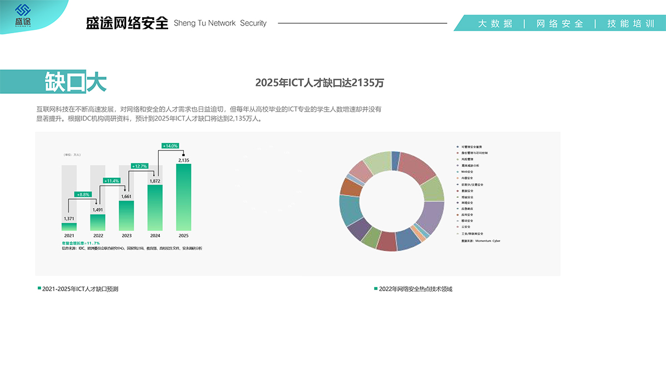Click the 2025年ICT人才缺口达2135万 headline

319,83
